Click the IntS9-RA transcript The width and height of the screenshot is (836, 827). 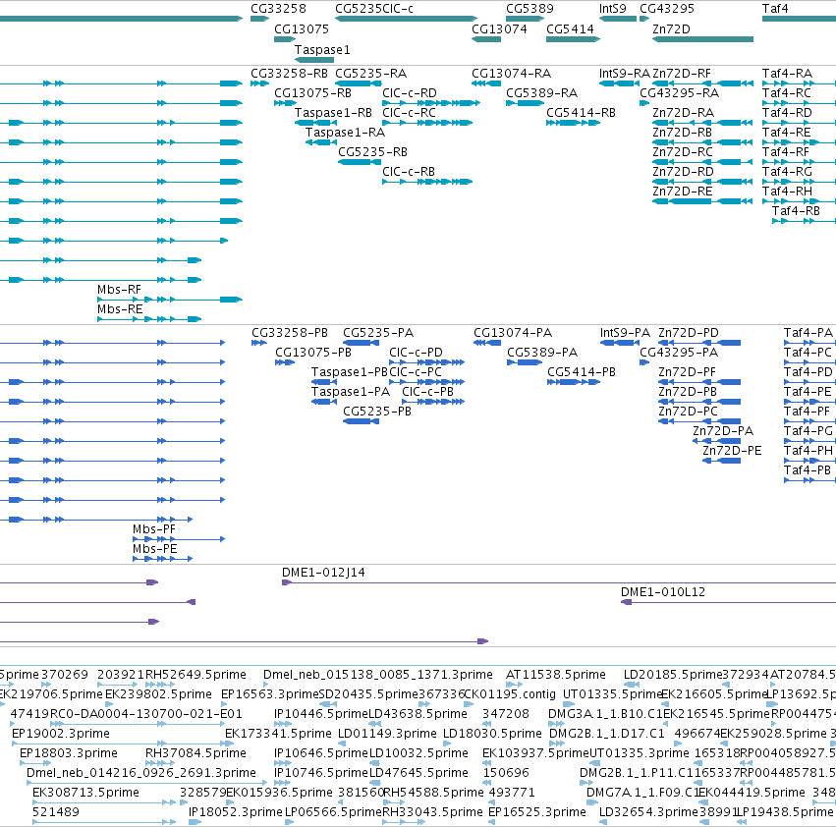(619, 83)
